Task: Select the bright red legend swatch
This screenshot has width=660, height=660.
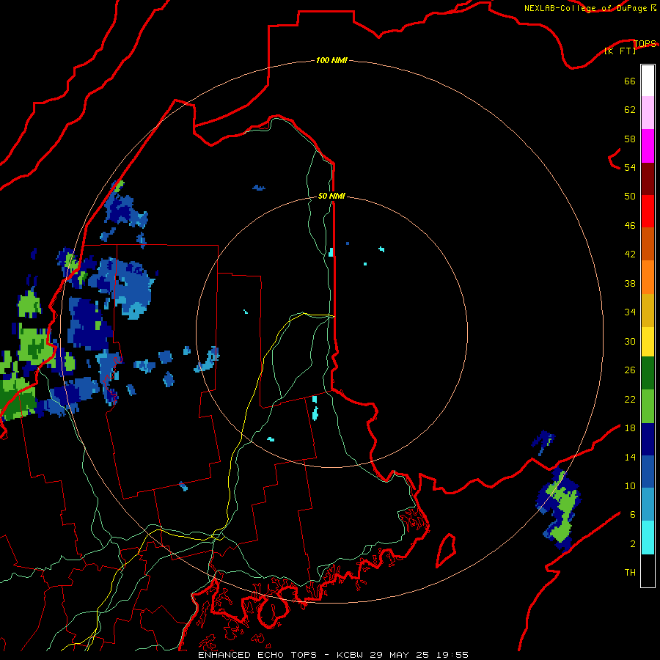Action: [648, 211]
